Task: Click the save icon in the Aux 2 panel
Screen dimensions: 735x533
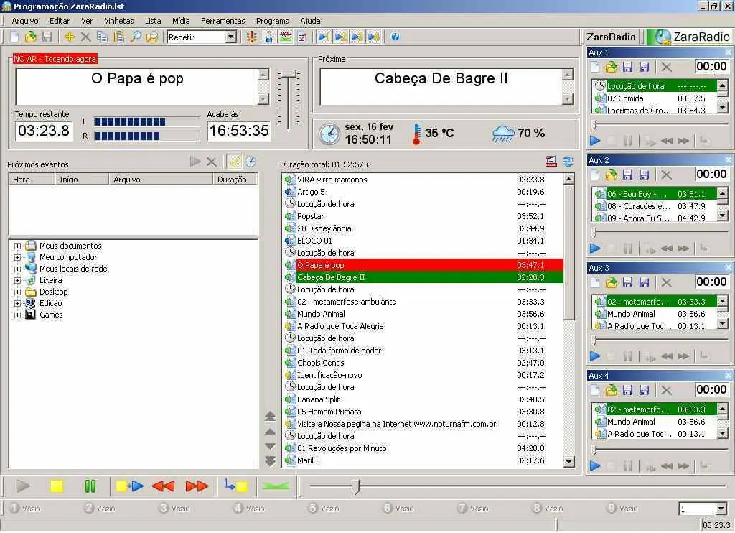Action: point(628,174)
